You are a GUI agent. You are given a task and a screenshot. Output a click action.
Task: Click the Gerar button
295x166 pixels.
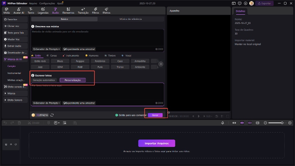[x=155, y=115]
